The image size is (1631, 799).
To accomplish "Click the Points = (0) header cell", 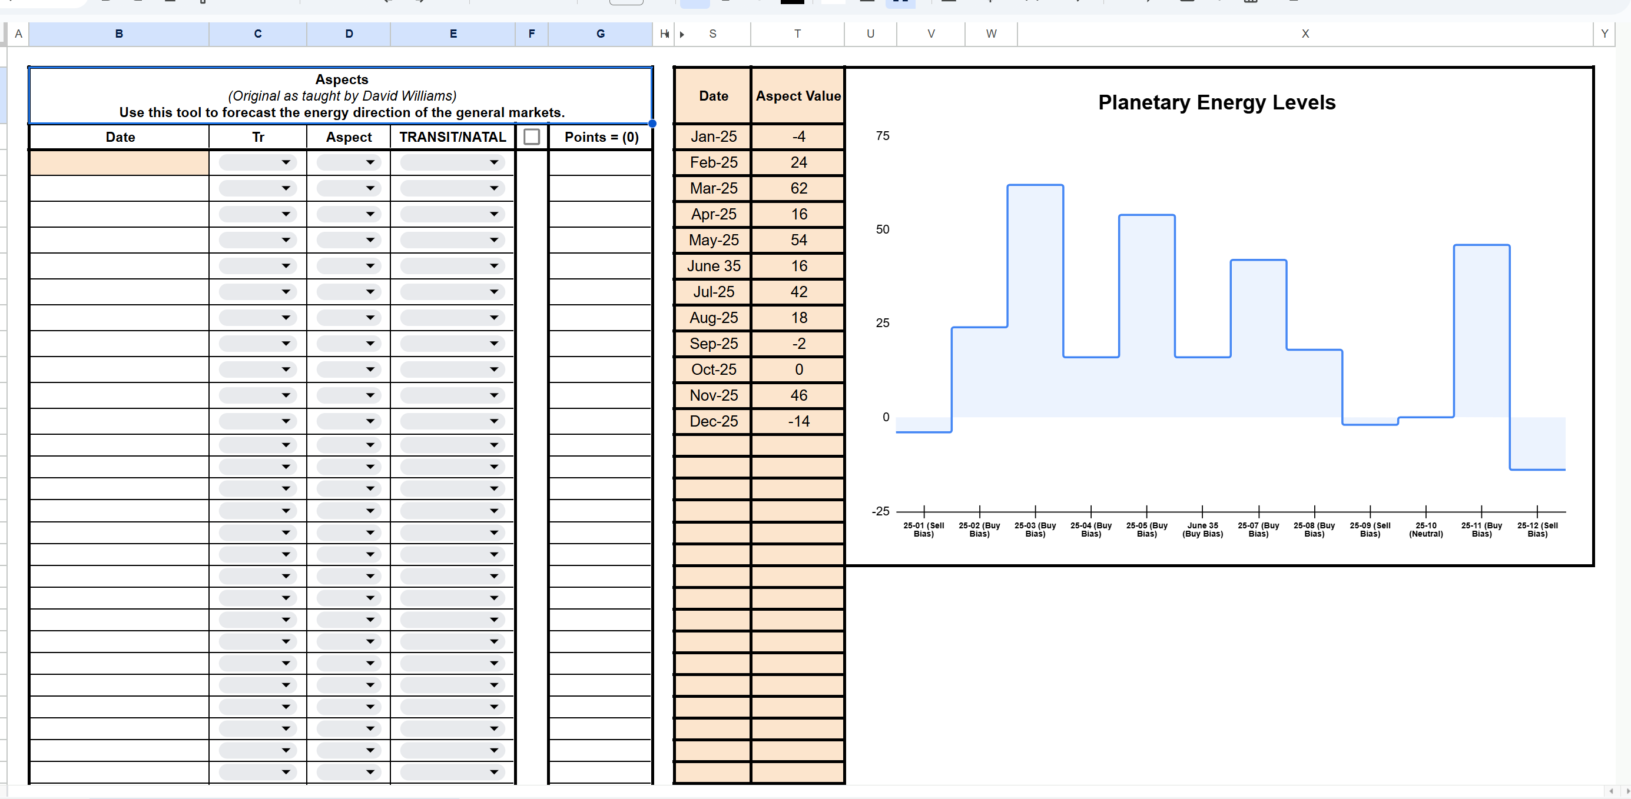I will (x=600, y=137).
